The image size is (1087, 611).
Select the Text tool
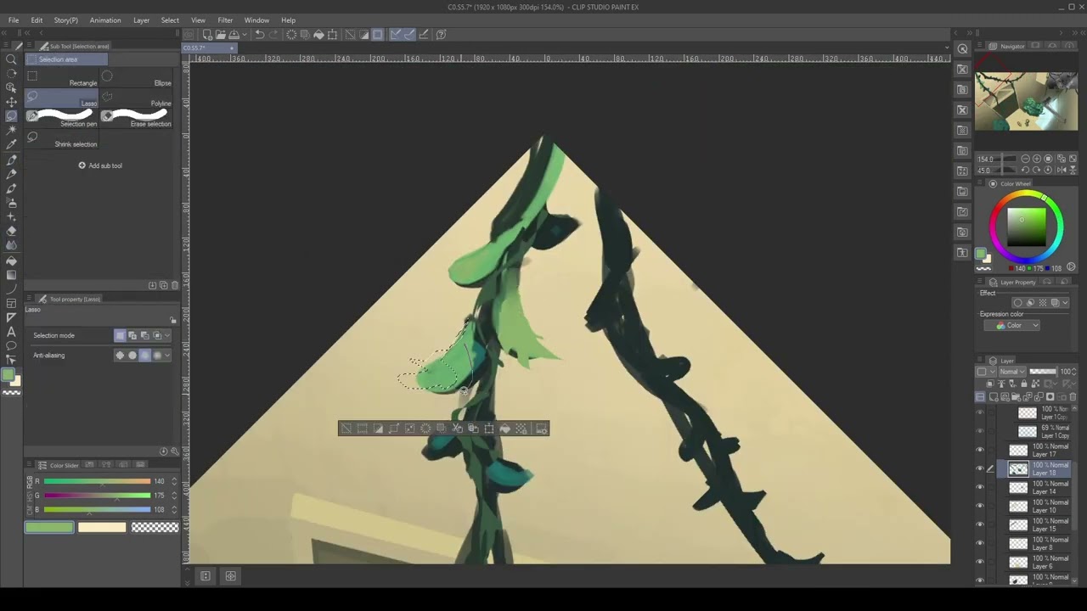pyautogui.click(x=11, y=332)
